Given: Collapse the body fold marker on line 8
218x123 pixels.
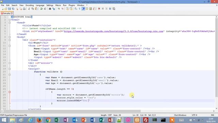Looking at the screenshot, I should pyautogui.click(x=10, y=37).
